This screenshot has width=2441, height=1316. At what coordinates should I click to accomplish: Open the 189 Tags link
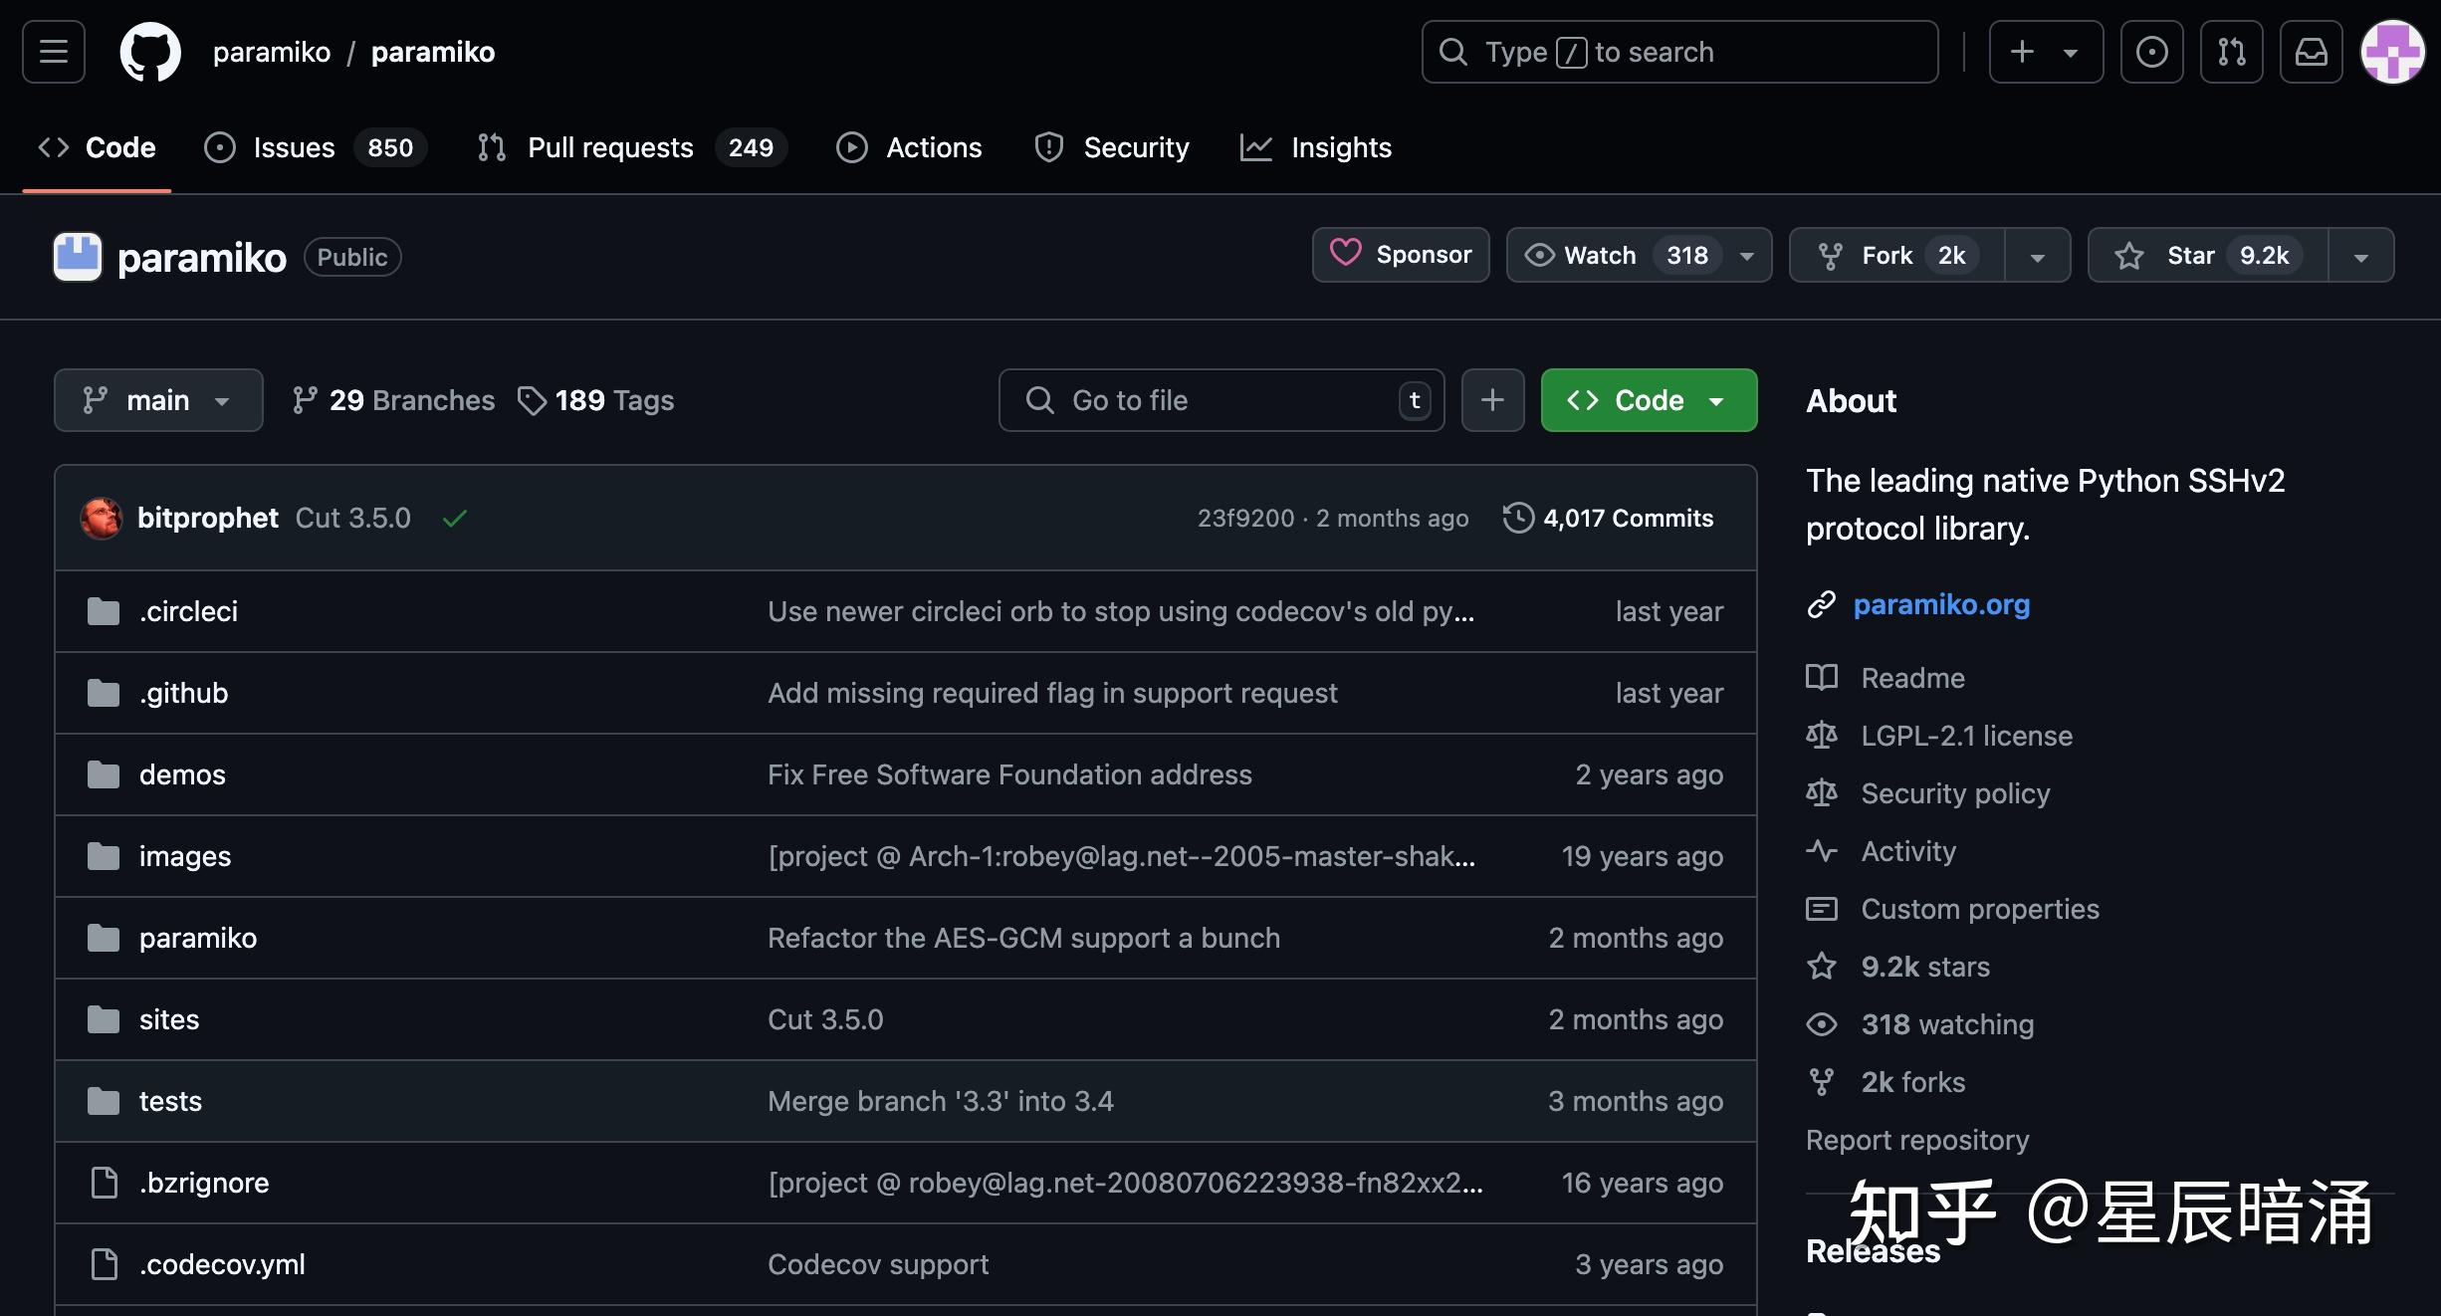click(596, 400)
